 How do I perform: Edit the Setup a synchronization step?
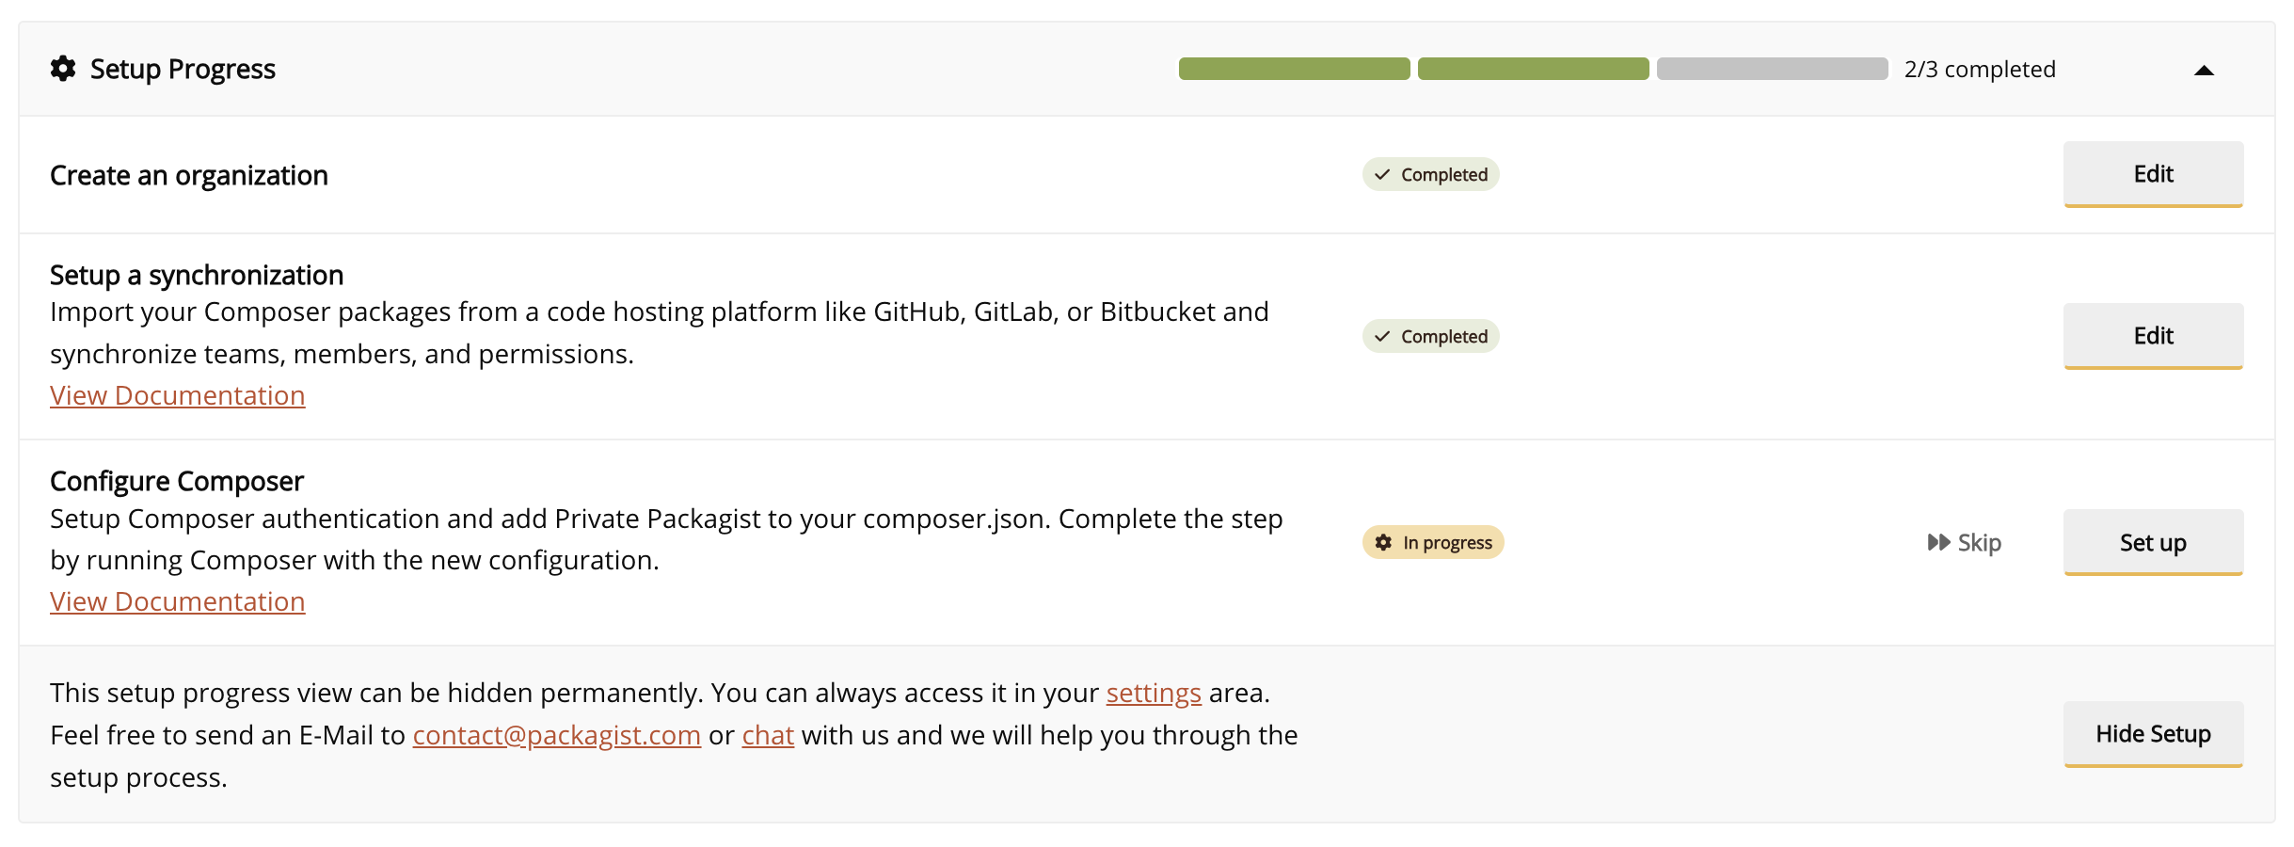(2153, 336)
